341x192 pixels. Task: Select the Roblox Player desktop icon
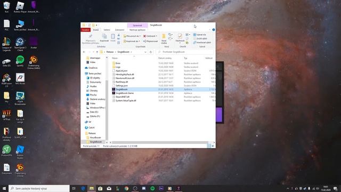20,7
